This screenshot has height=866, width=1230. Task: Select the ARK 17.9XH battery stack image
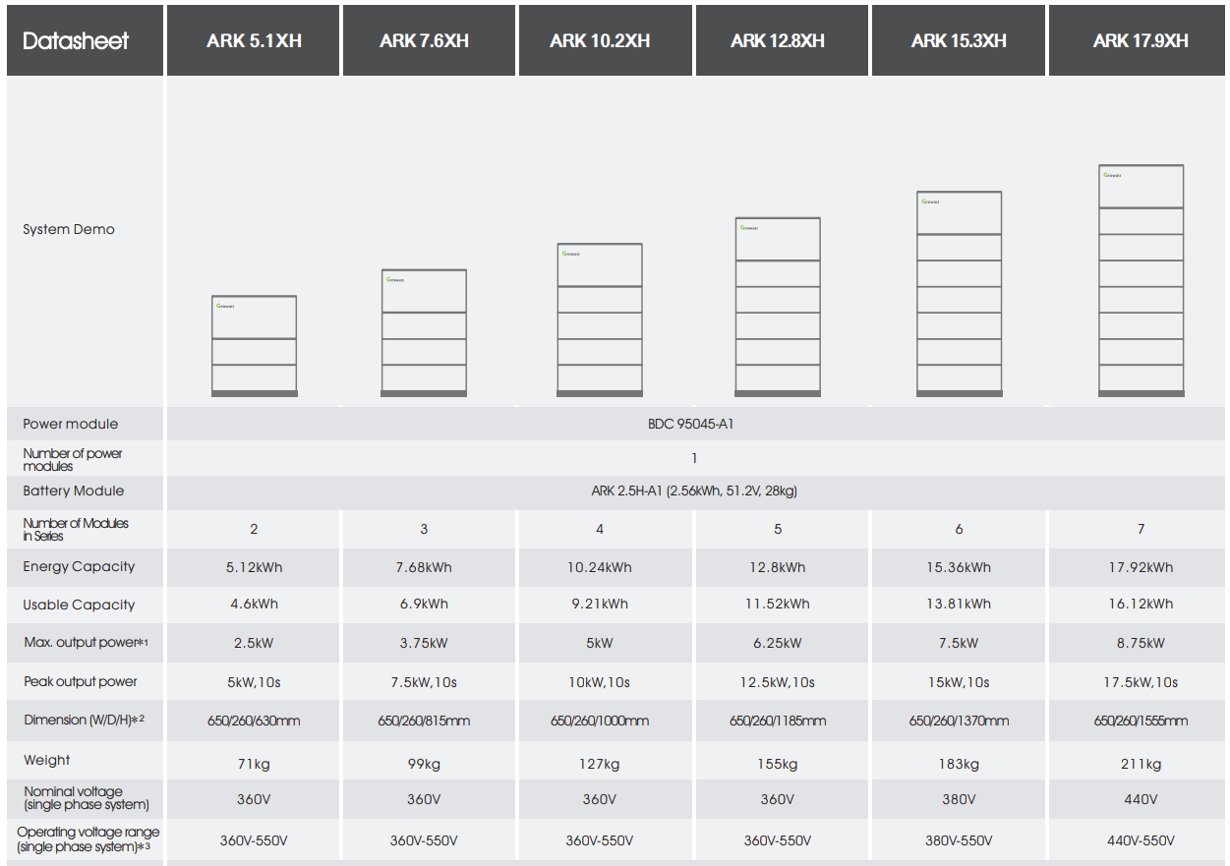point(1141,281)
